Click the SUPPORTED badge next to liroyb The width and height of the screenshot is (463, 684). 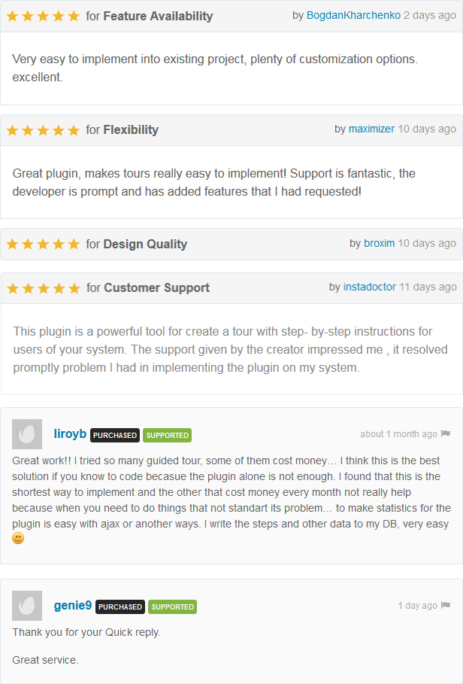click(168, 436)
